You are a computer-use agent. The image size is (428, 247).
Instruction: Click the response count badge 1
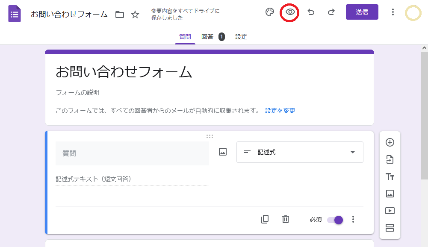tap(221, 37)
